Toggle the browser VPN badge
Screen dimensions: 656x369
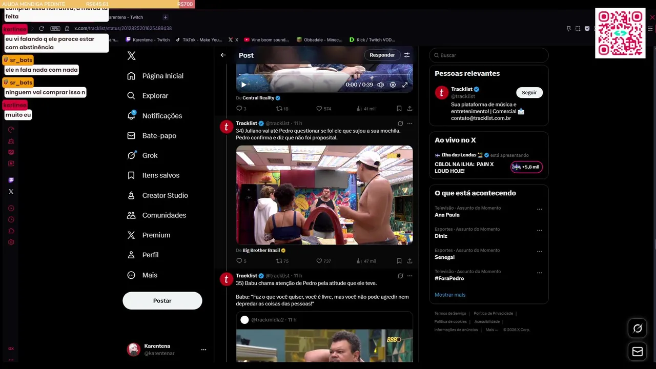pyautogui.click(x=55, y=29)
